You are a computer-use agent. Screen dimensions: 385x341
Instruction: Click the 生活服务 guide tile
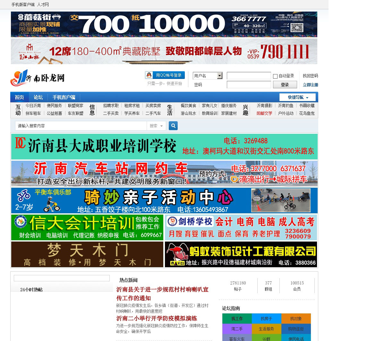tap(267, 329)
